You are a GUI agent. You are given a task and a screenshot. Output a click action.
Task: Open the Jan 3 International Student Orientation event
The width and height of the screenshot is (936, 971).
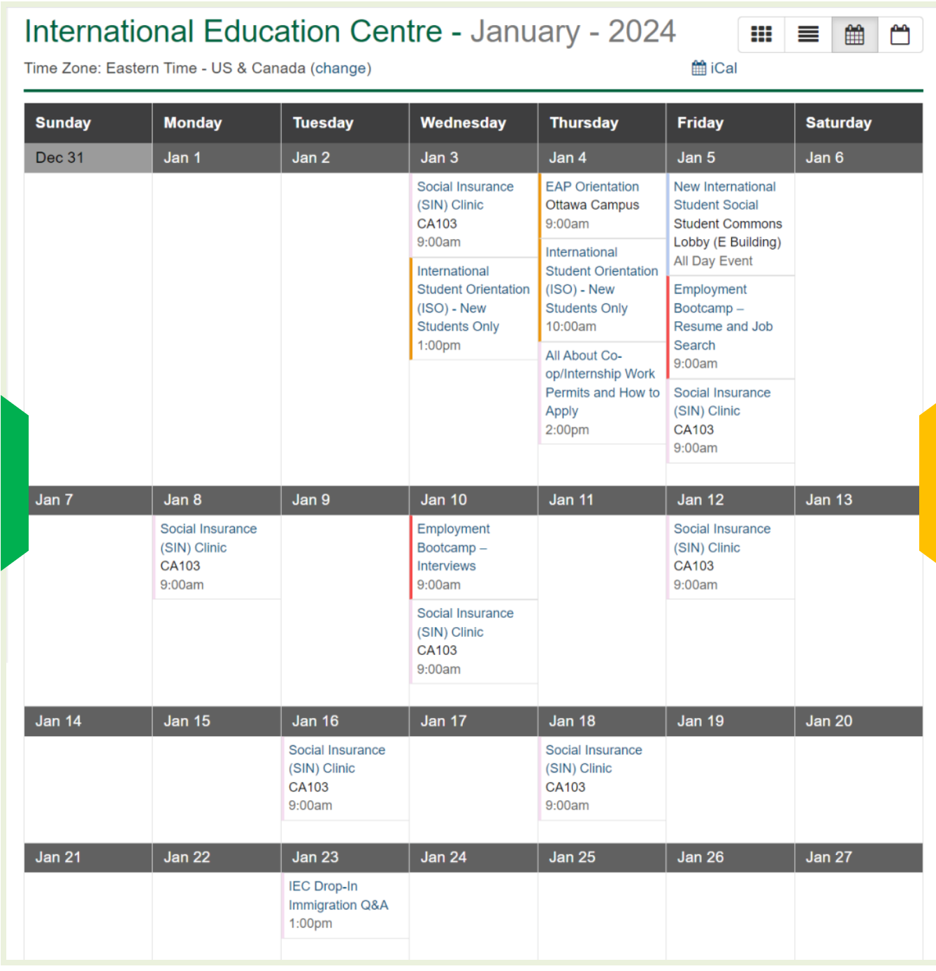point(473,299)
